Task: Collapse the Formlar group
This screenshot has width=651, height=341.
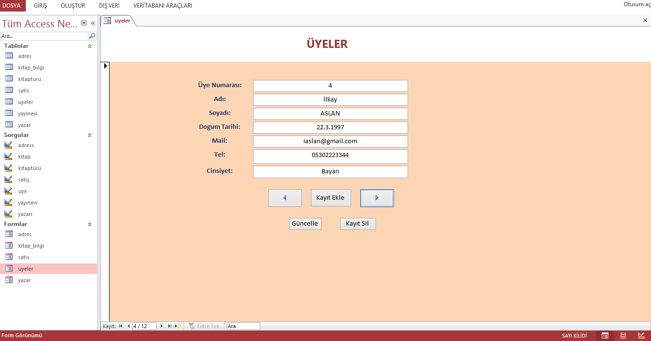Action: [x=89, y=224]
